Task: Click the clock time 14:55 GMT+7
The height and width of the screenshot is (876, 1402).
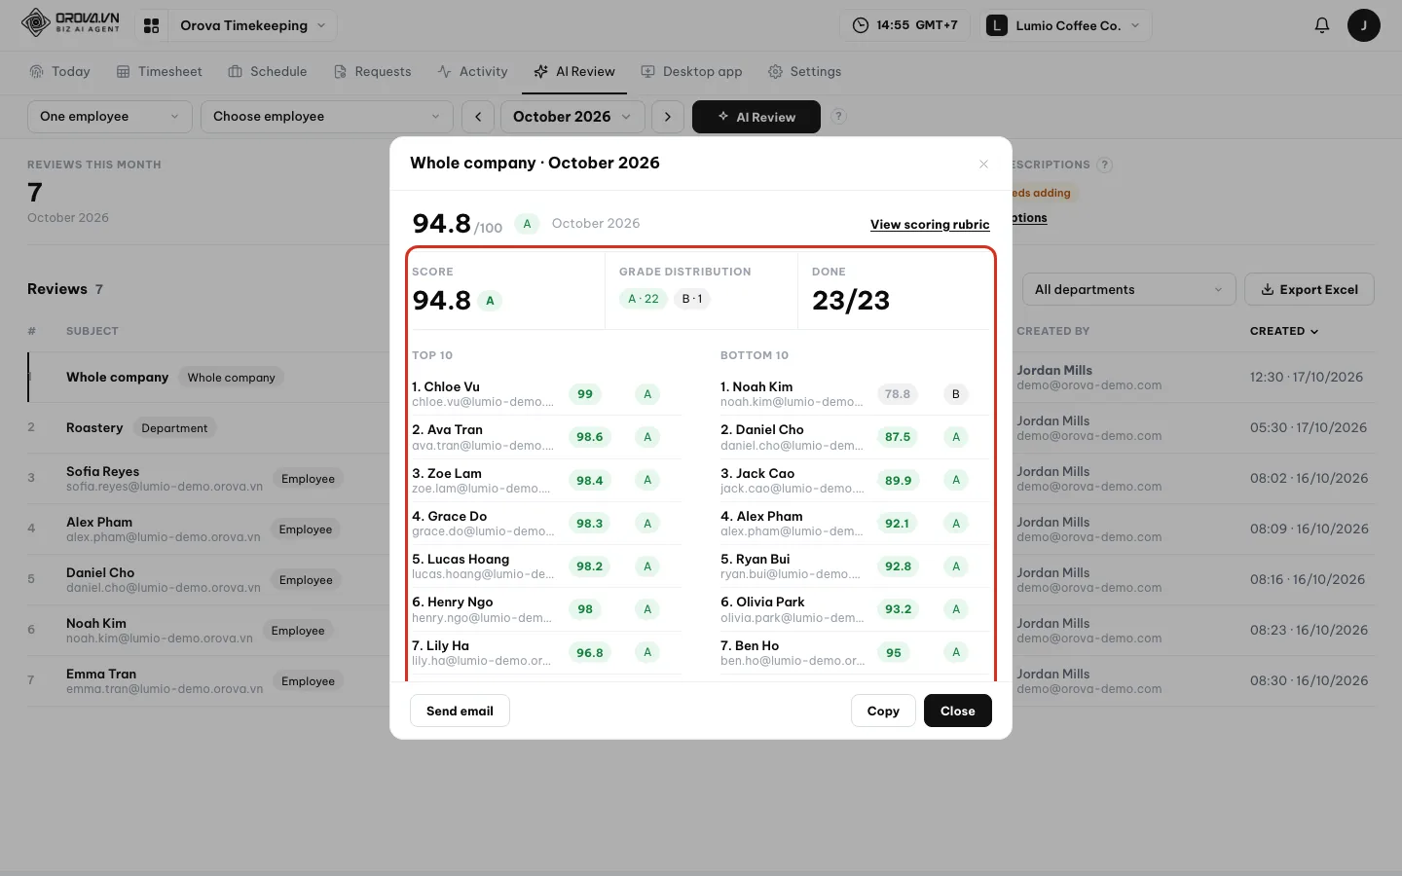Action: [x=904, y=25]
